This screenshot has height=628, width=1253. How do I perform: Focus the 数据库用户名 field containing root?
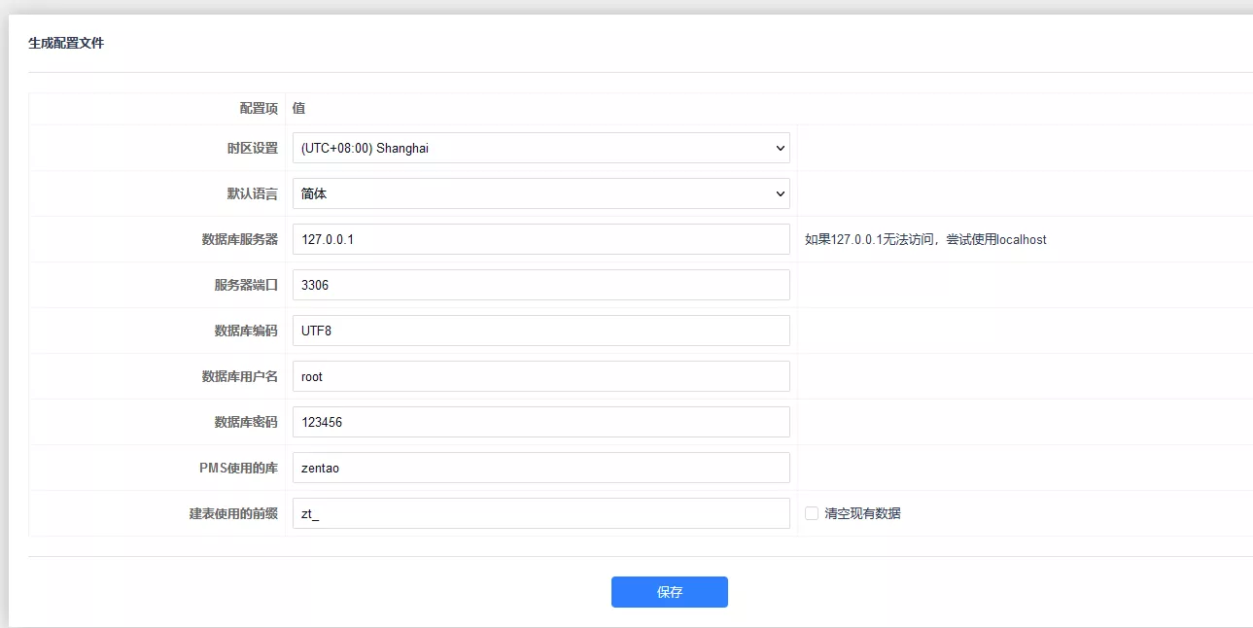(x=540, y=376)
